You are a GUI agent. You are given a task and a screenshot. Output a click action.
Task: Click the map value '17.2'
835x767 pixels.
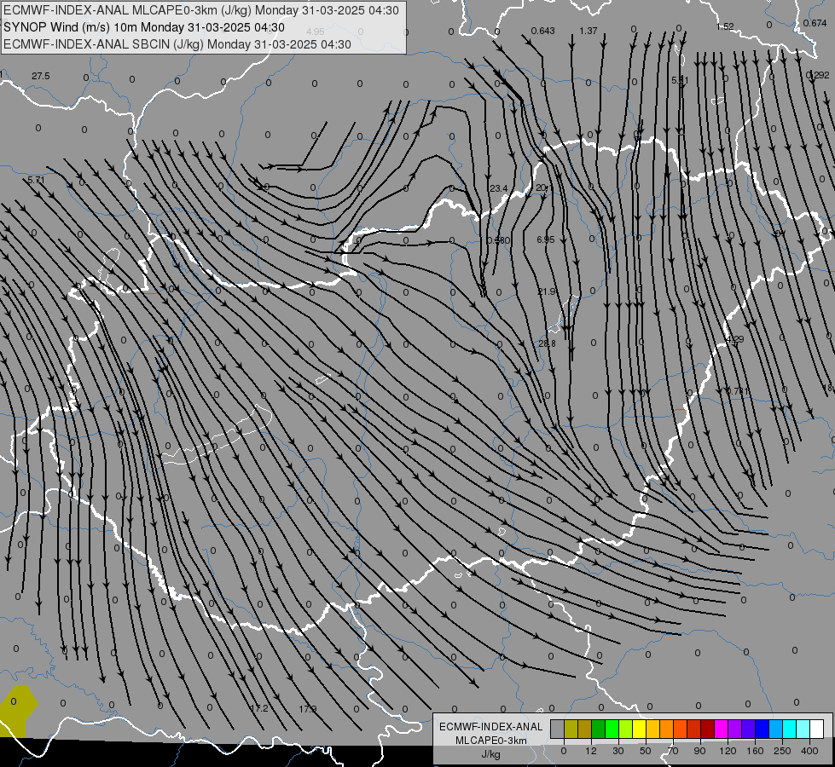[x=259, y=708]
